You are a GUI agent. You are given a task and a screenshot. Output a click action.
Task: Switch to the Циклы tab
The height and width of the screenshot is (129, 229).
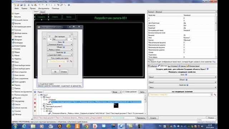(182, 66)
